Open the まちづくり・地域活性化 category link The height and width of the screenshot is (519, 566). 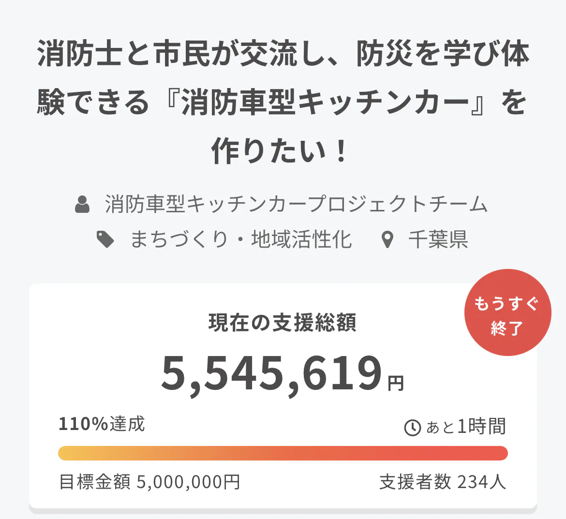tap(241, 239)
